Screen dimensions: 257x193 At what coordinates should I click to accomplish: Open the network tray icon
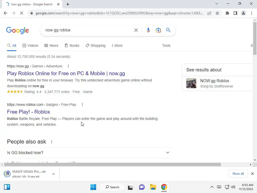click(227, 187)
